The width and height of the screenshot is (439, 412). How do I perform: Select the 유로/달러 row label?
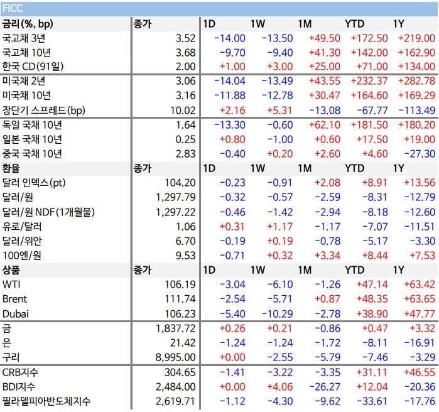21,227
